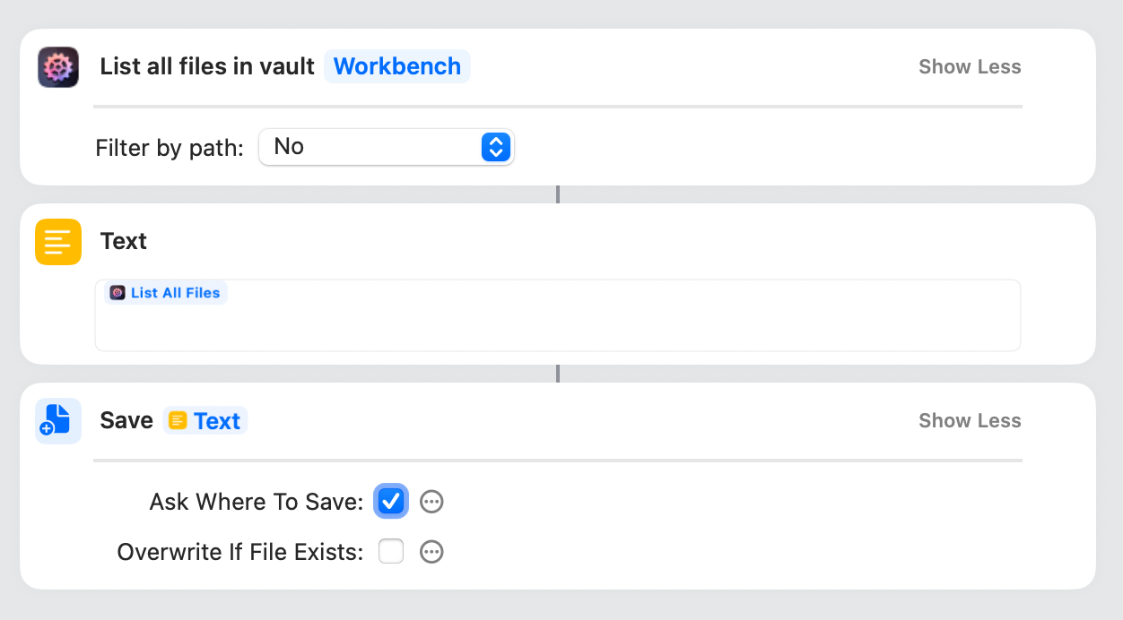Click the blue arrows on Filter by path
The image size is (1123, 620).
click(x=496, y=147)
